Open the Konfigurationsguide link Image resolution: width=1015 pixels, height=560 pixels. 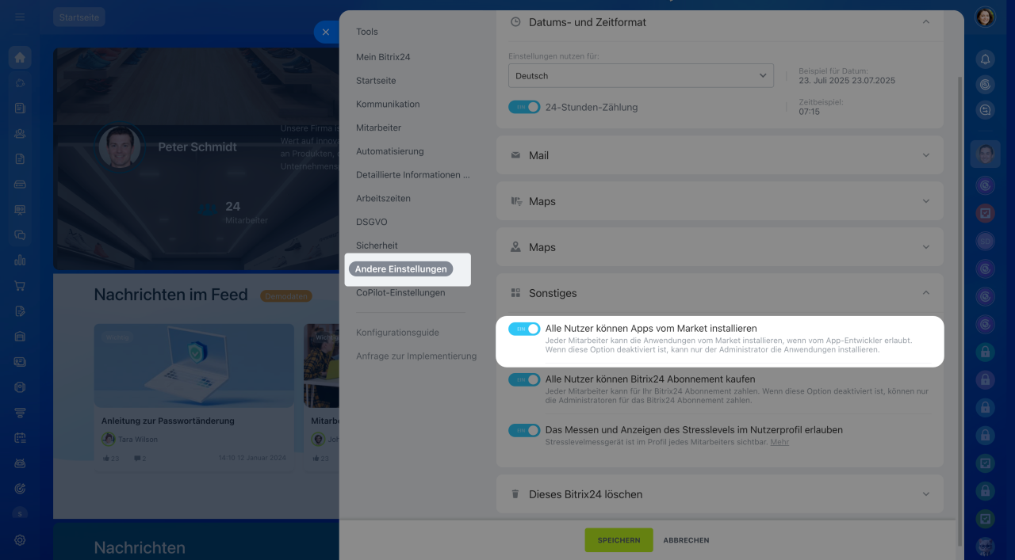coord(397,333)
